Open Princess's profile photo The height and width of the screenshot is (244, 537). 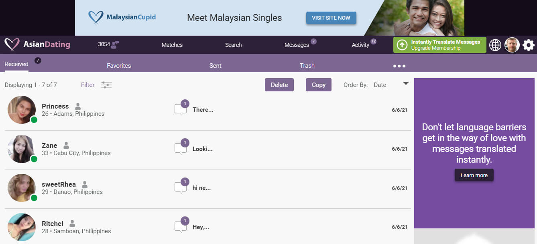coord(22,110)
